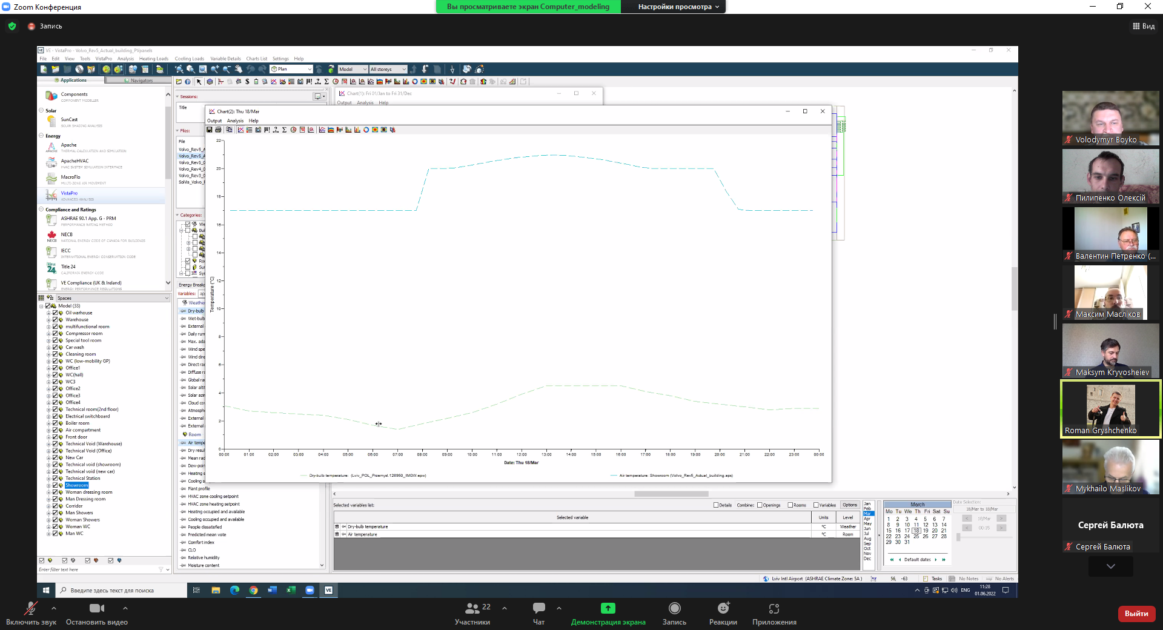Click the VistaPro application icon in sidebar

click(x=52, y=195)
